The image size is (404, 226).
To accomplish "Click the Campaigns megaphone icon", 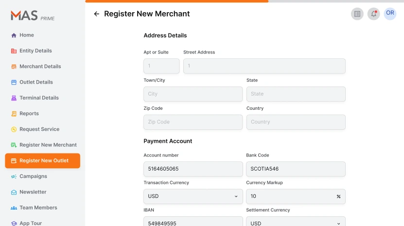I will coord(14,176).
